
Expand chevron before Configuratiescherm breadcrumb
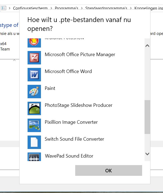pos(10,8)
